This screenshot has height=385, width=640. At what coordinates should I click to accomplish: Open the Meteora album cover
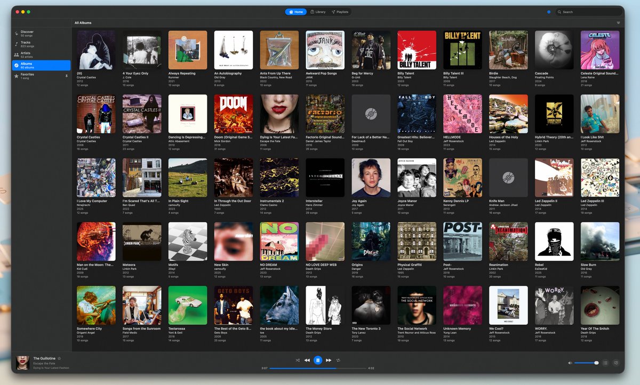[x=142, y=242]
